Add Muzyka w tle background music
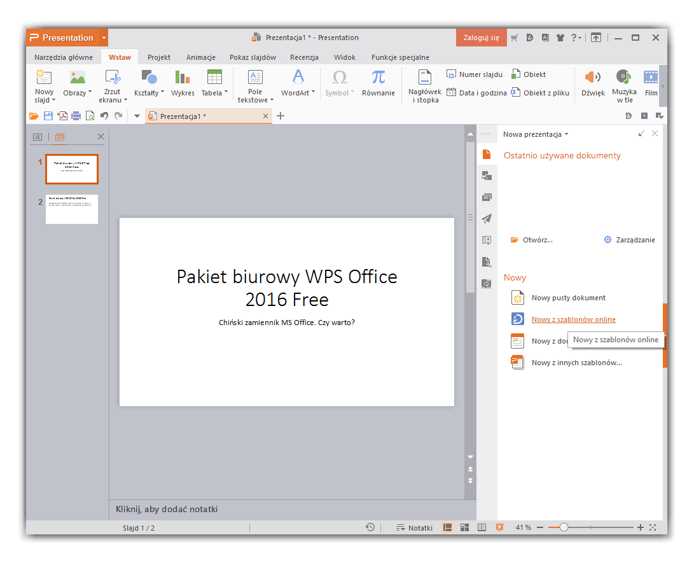The image size is (687, 563). [x=624, y=87]
